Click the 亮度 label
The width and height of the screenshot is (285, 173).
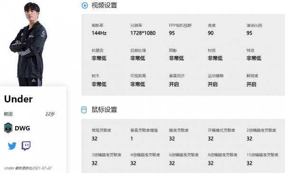coord(211,26)
